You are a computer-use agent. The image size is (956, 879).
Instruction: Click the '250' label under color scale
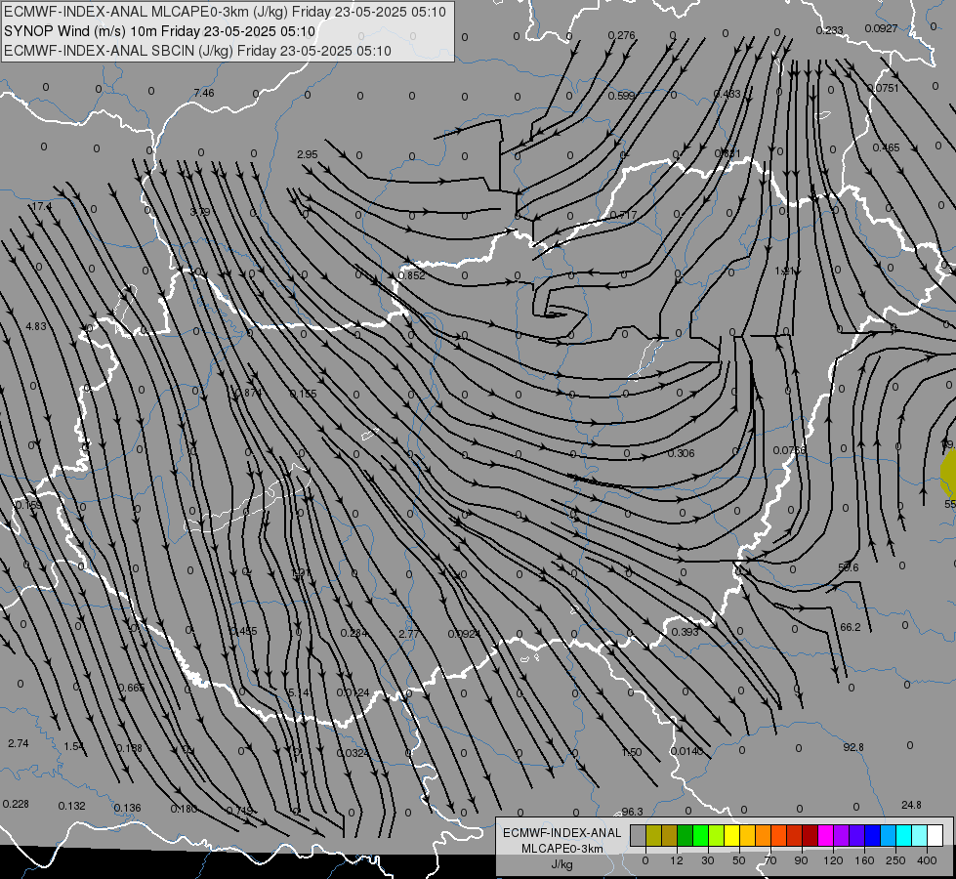895,860
